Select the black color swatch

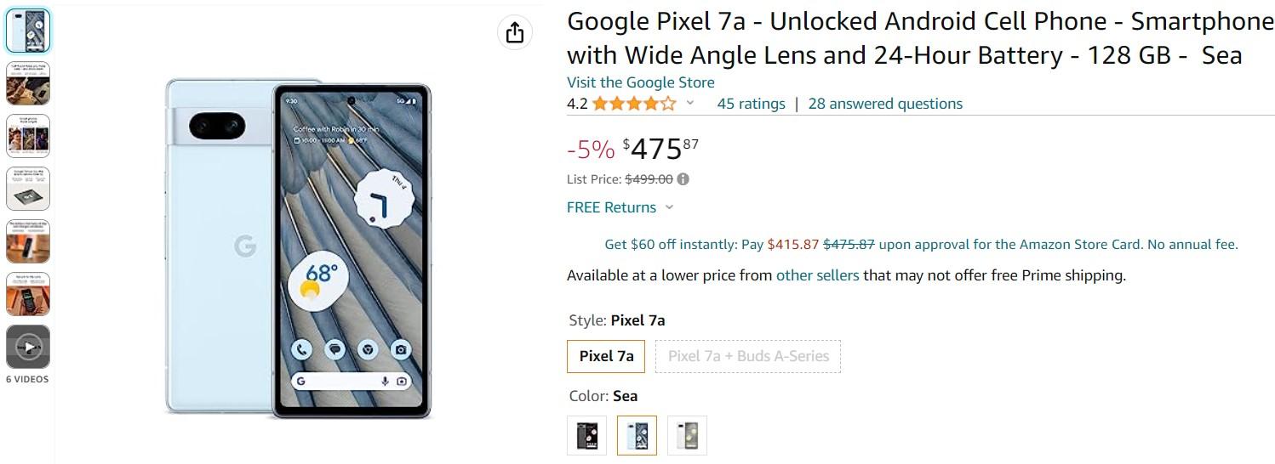(587, 435)
